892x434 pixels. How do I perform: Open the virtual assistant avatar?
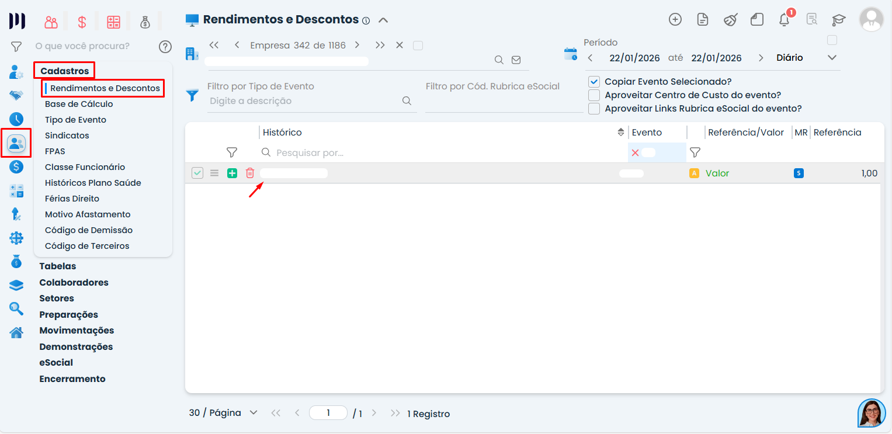[872, 413]
